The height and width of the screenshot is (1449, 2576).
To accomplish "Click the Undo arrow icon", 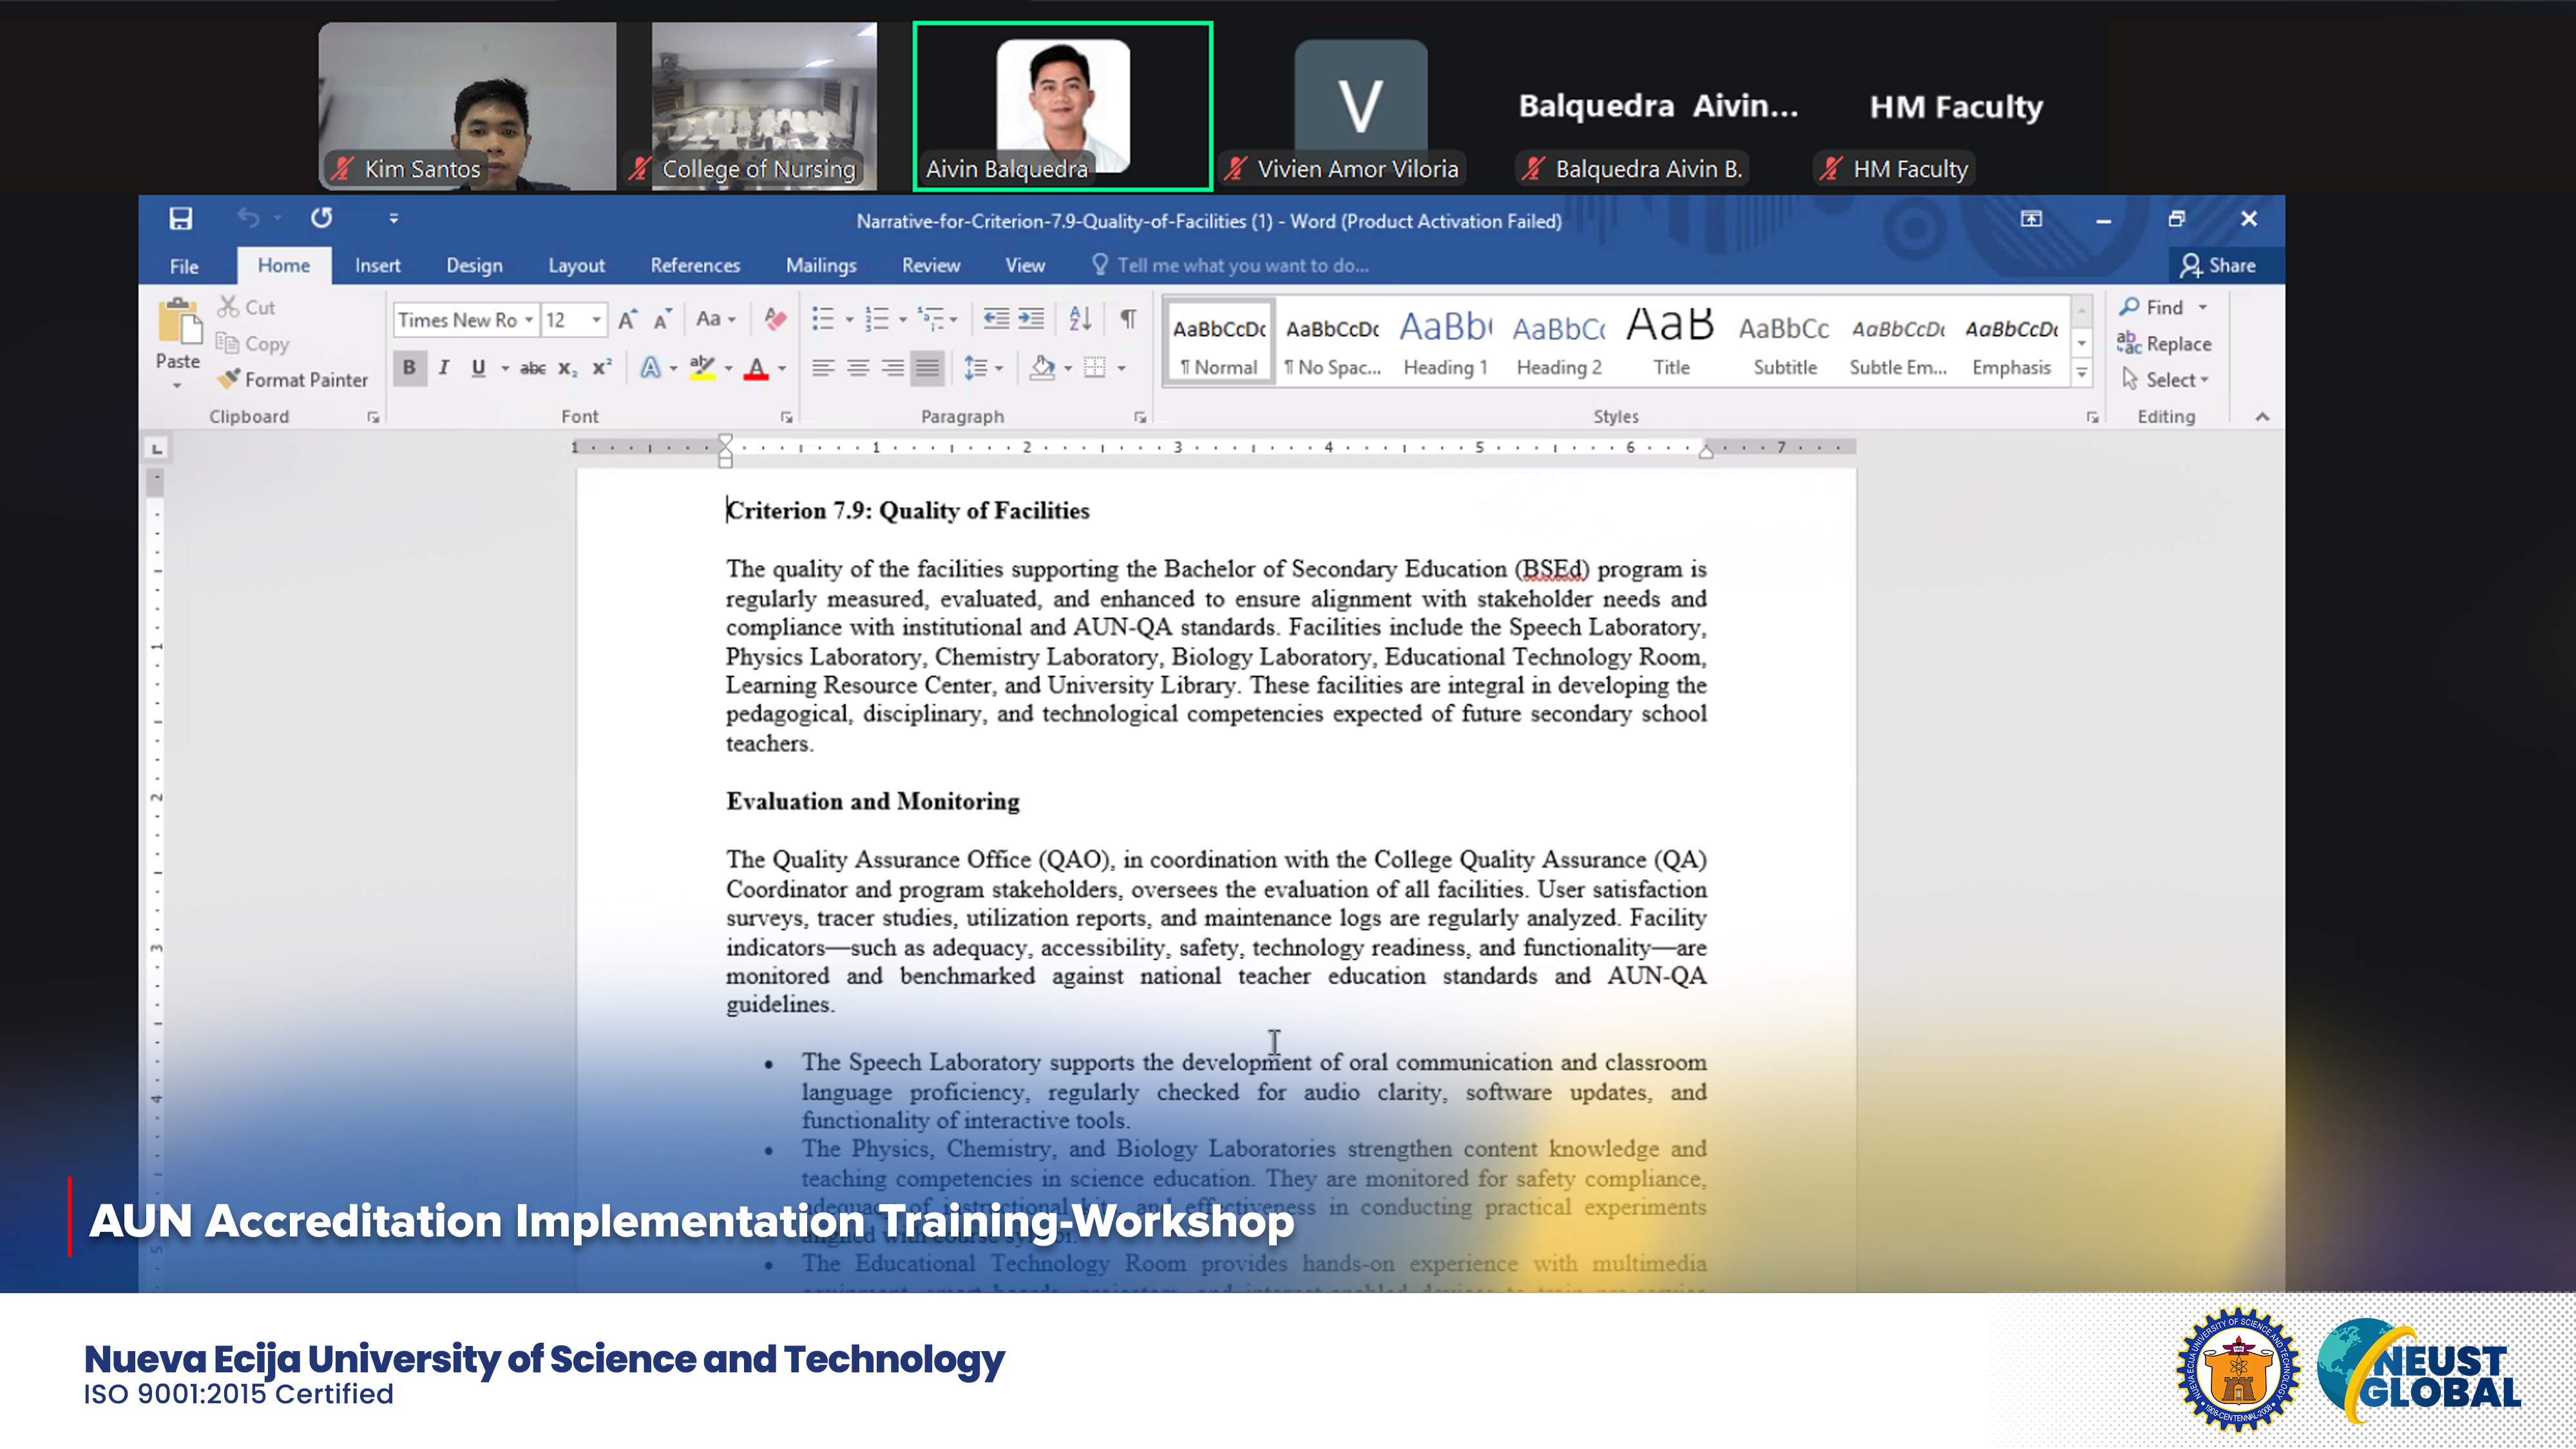I will pyautogui.click(x=248, y=218).
